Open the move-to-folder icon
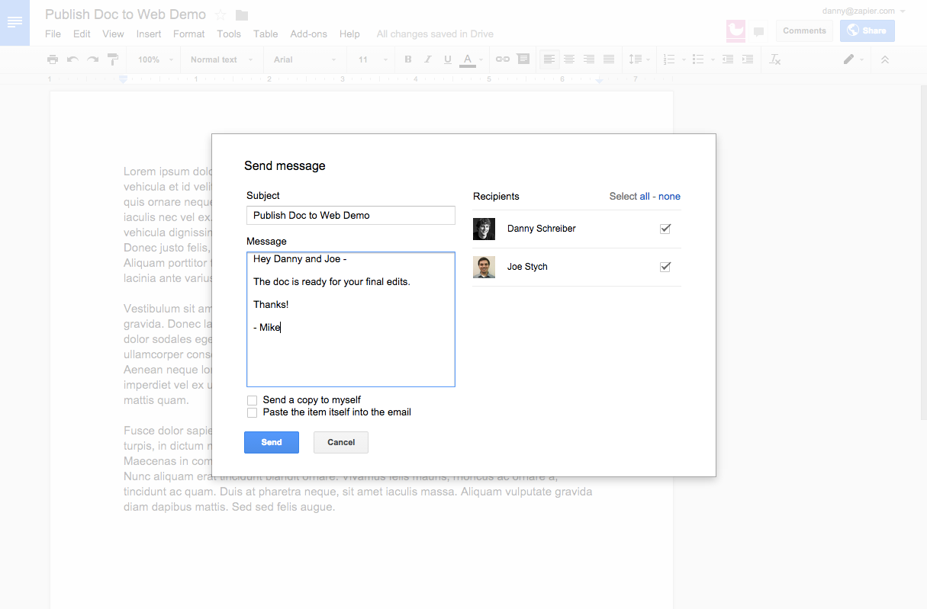 click(x=242, y=15)
